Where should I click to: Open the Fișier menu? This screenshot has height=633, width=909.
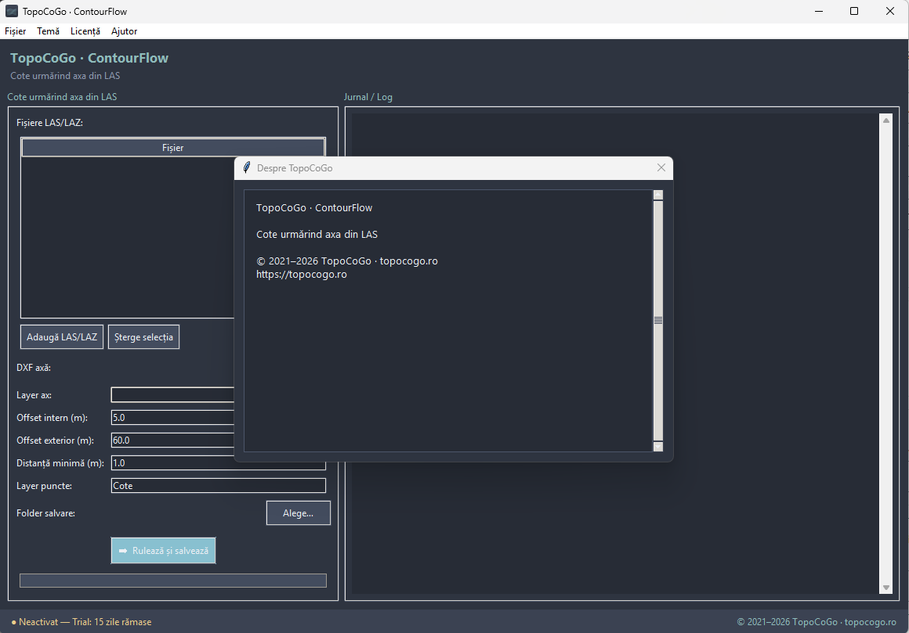pyautogui.click(x=15, y=31)
